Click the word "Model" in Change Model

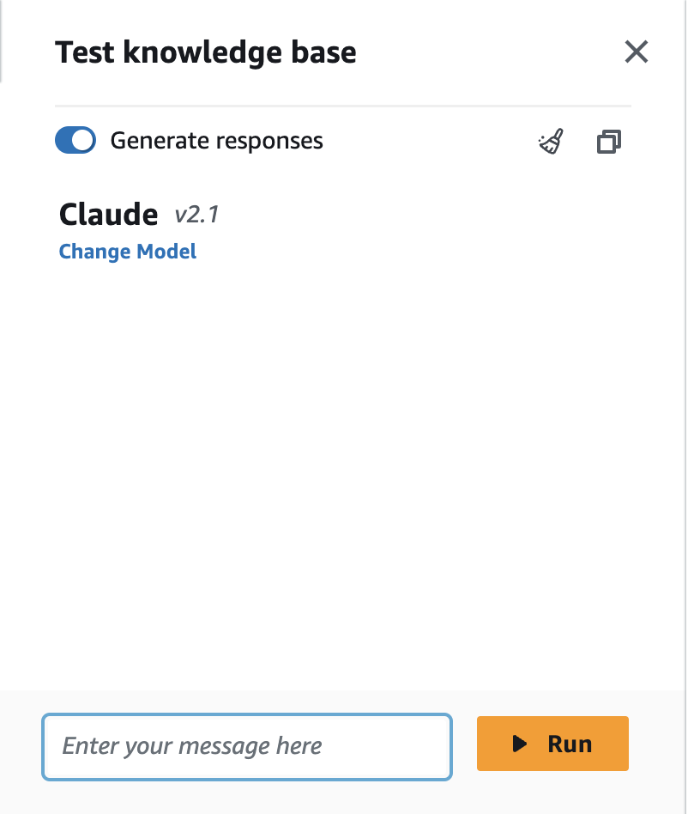coord(167,252)
